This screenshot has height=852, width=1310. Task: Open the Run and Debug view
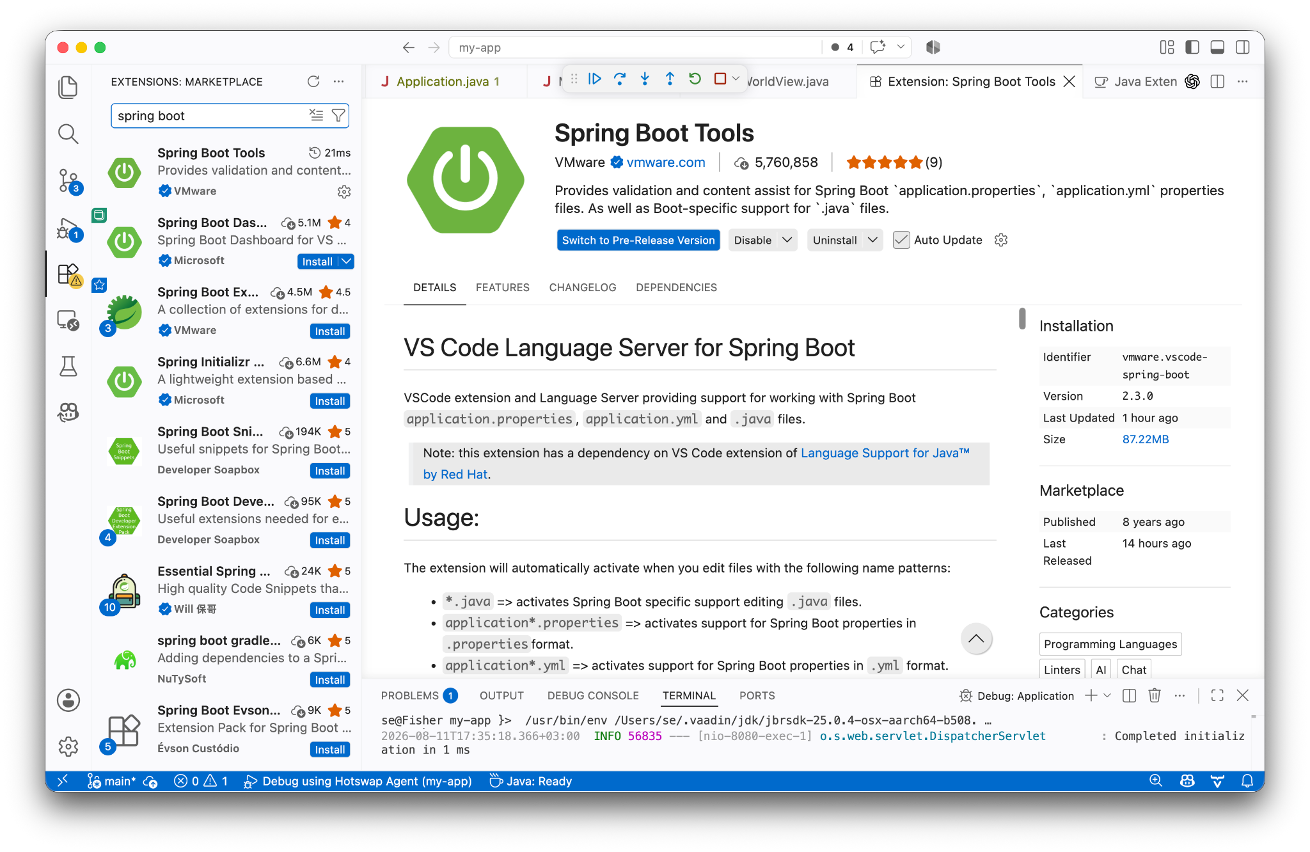point(69,228)
